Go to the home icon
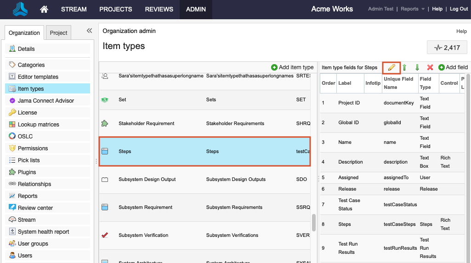Screen dimensions: 471x263 (x=44, y=9)
